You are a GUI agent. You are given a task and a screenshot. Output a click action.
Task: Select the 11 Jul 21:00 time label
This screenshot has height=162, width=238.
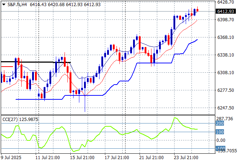tap(48, 158)
